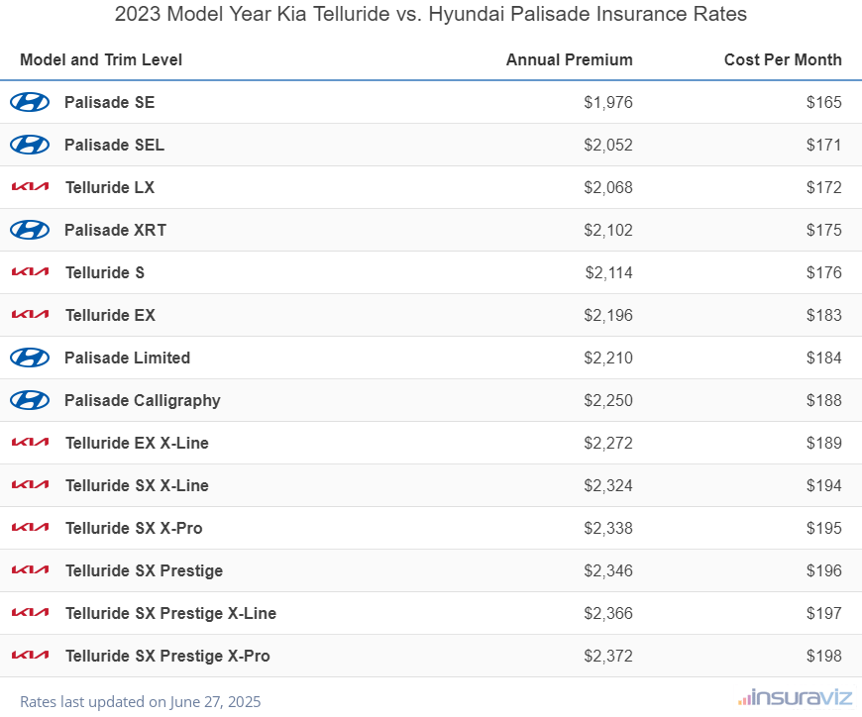Click the $2,052 annual premium value
Image resolution: width=862 pixels, height=717 pixels.
click(x=608, y=145)
